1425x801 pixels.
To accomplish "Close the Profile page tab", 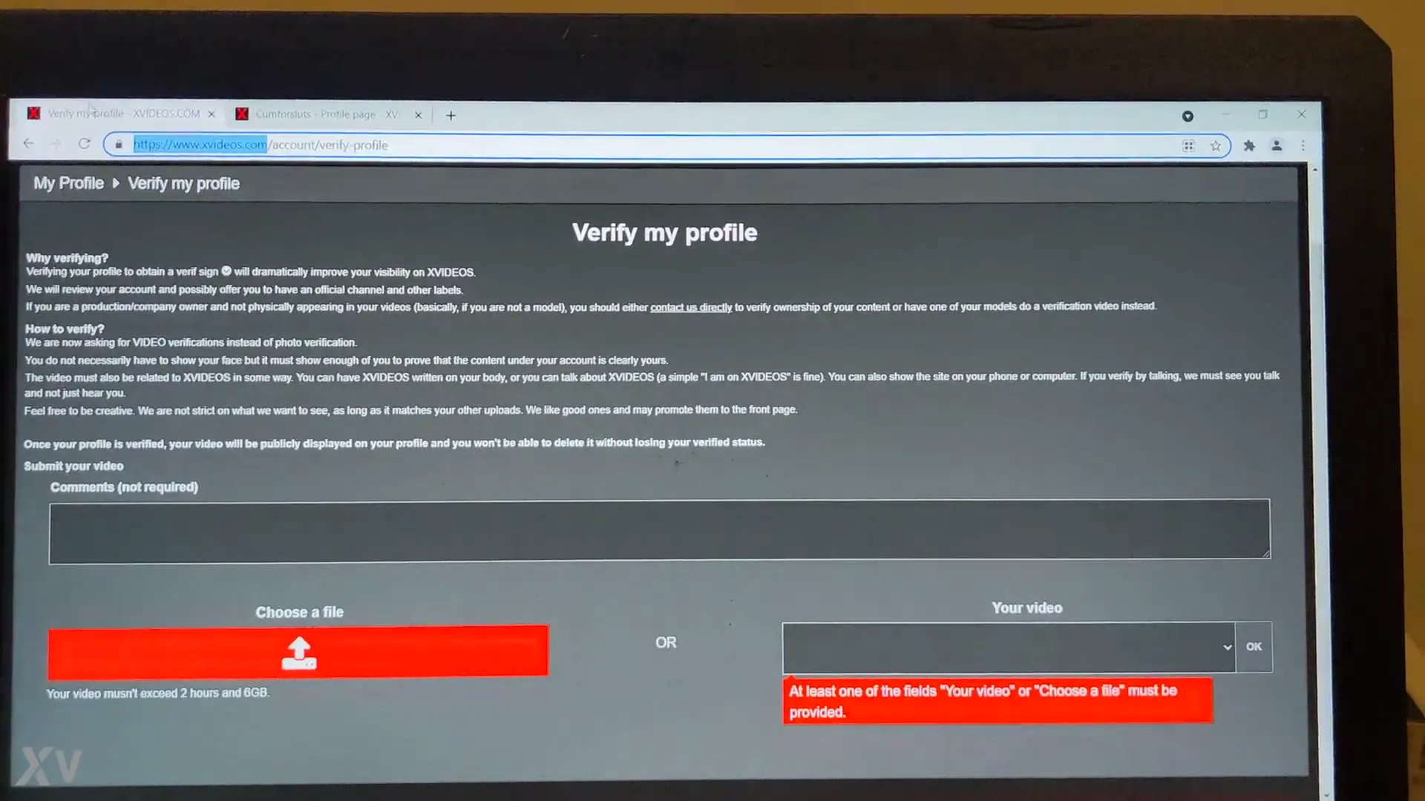I will point(418,115).
